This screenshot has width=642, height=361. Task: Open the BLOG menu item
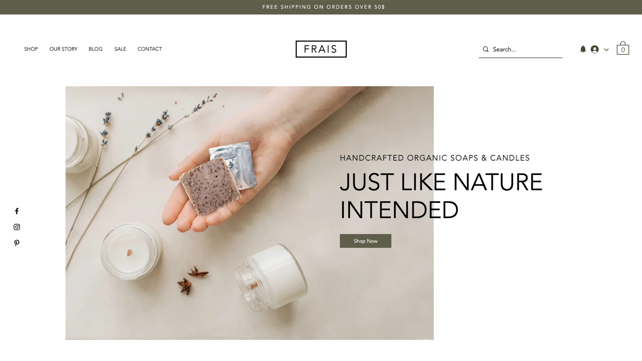(x=96, y=49)
